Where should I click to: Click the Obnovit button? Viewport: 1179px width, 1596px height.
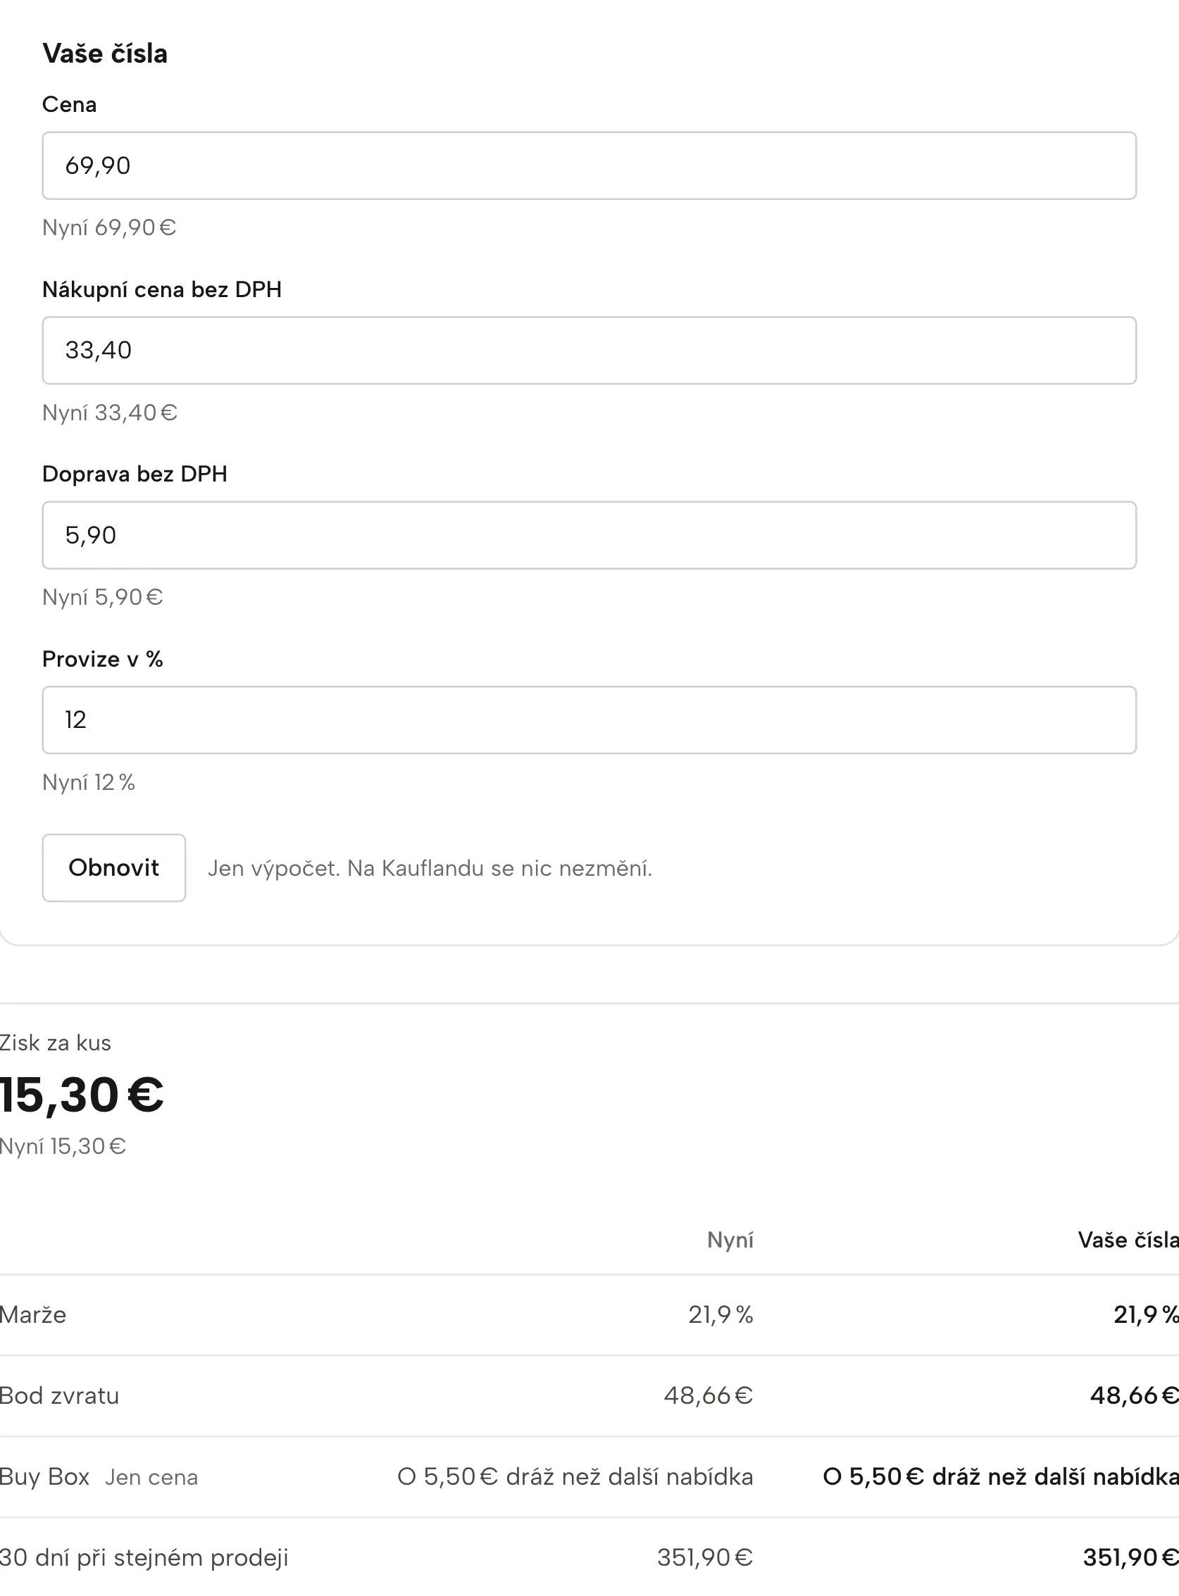tap(114, 867)
